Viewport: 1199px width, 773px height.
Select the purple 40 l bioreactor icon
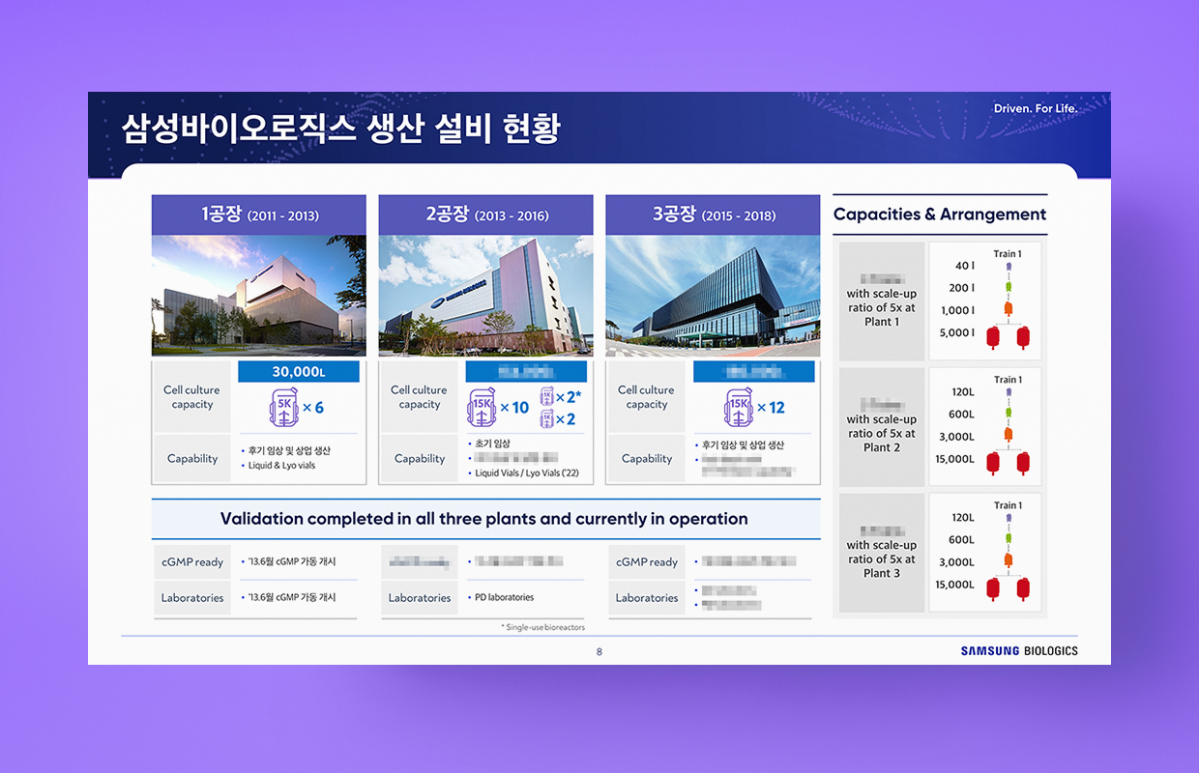click(1009, 266)
